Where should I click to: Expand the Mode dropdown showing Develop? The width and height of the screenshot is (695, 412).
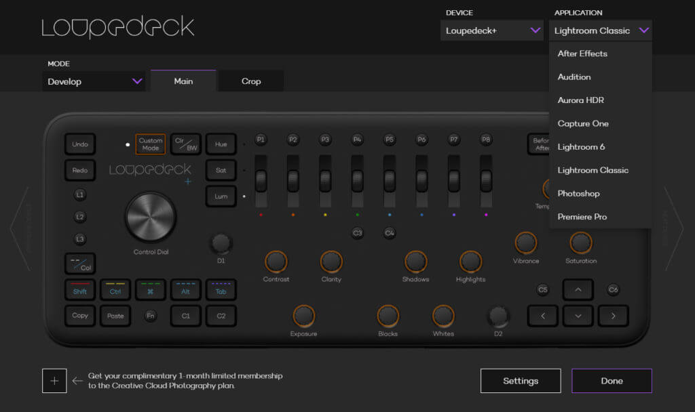coord(94,81)
